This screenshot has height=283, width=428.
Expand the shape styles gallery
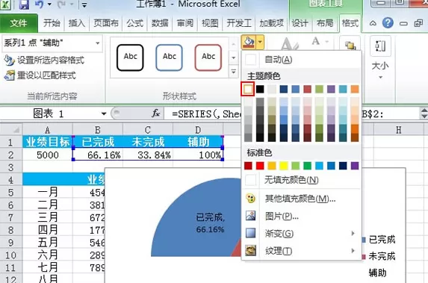pyautogui.click(x=234, y=72)
